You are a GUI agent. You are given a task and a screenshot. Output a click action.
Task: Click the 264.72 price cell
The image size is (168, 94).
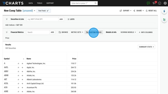73,67
